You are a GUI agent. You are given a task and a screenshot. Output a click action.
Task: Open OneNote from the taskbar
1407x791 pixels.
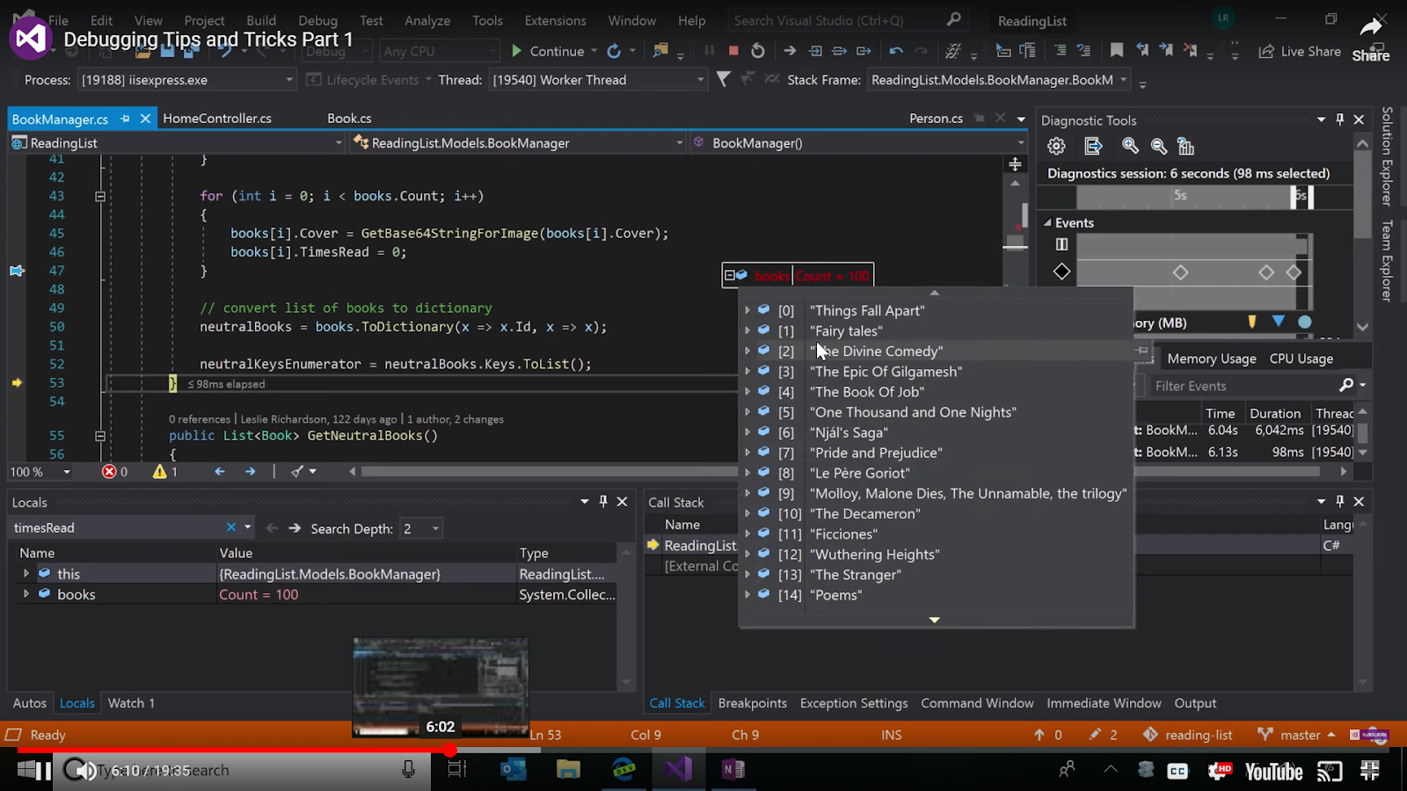click(x=733, y=770)
